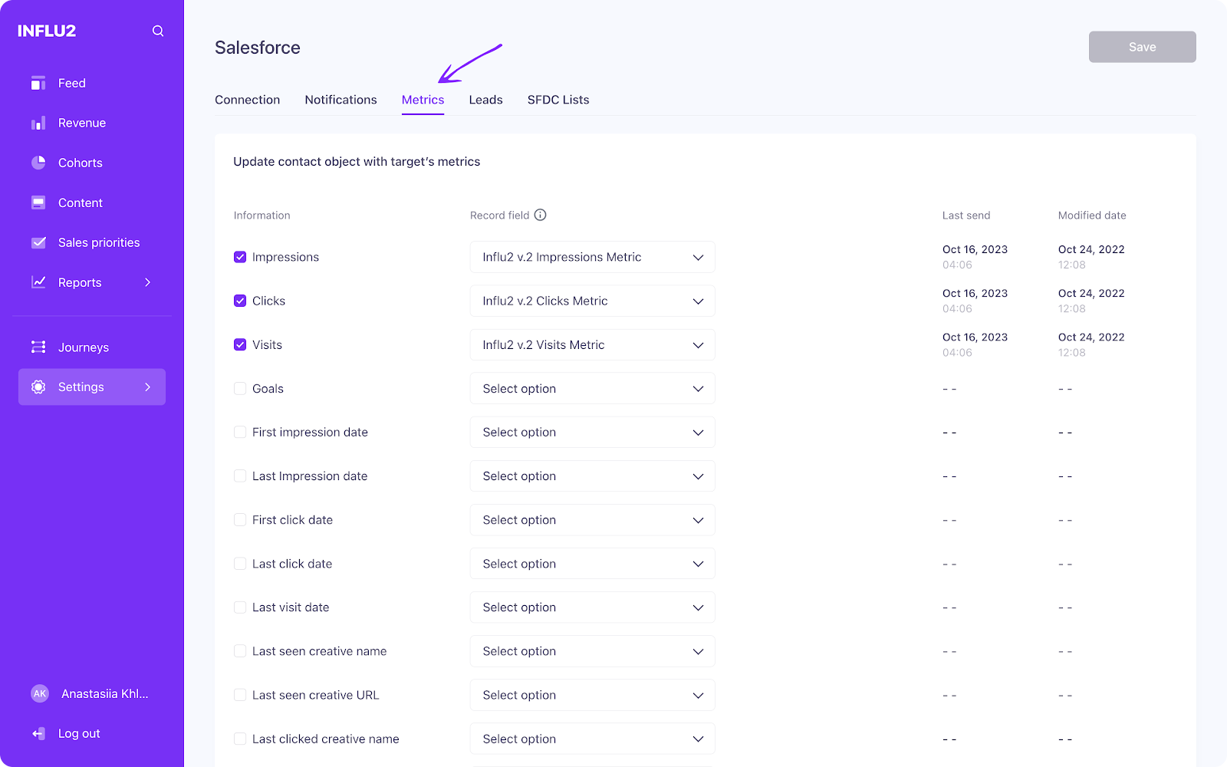Click the Feed icon in sidebar
This screenshot has width=1227, height=767.
[x=38, y=83]
